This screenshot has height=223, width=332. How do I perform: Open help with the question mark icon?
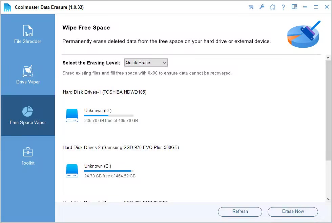point(284,7)
